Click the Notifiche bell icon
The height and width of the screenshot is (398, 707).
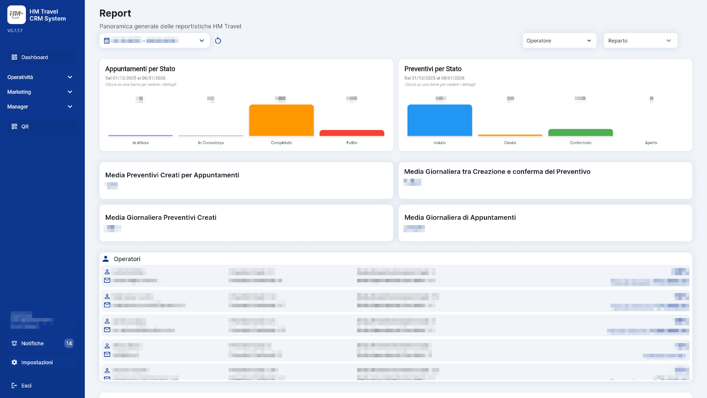coord(14,344)
